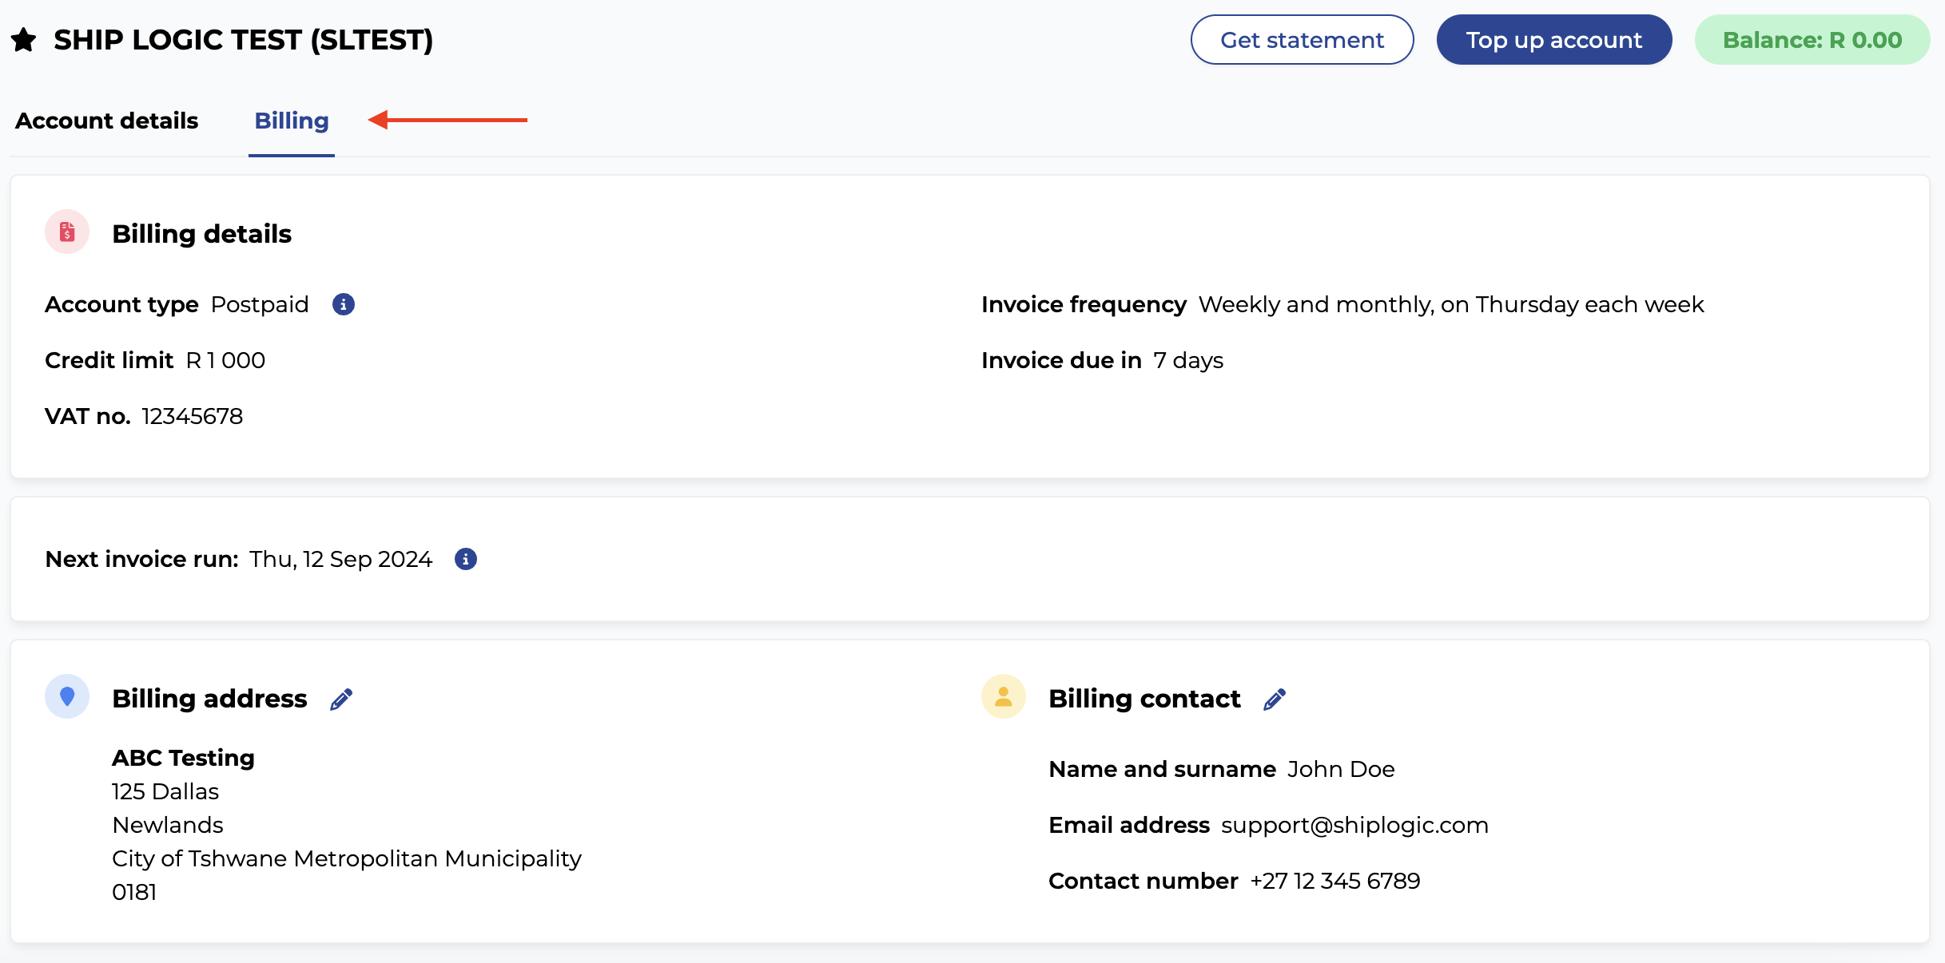Viewport: 1945px width, 963px height.
Task: Edit billing contact with the pencil icon
Action: (1275, 699)
